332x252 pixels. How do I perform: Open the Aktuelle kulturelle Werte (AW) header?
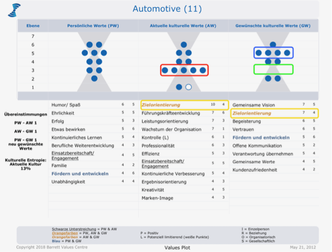(183, 25)
